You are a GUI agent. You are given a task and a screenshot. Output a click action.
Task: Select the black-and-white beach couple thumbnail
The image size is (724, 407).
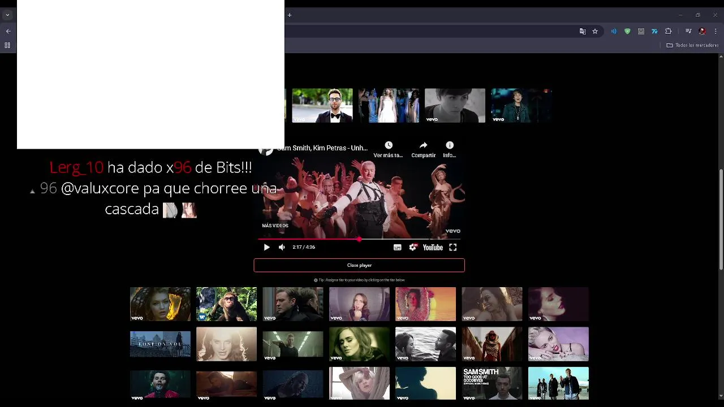[x=425, y=344]
